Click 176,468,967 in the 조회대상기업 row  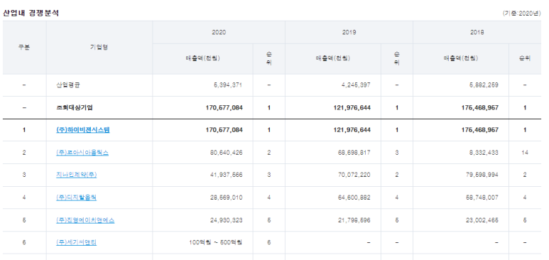[x=480, y=108]
